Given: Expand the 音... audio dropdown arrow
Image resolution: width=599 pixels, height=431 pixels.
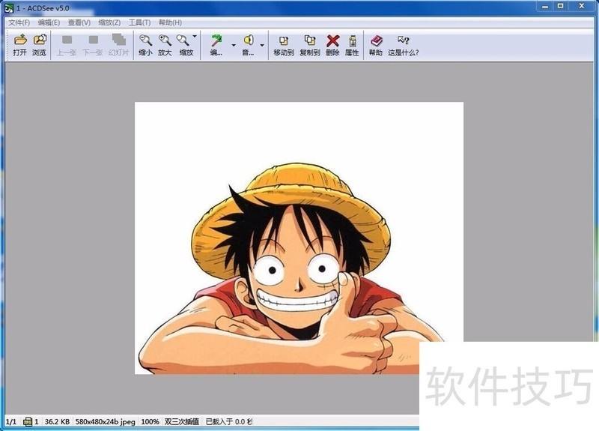Looking at the screenshot, I should tap(262, 45).
